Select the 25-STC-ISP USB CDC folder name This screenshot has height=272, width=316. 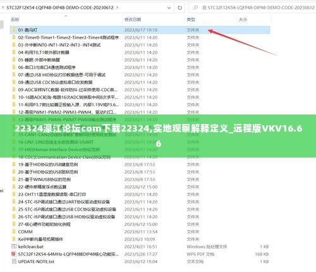67,209
